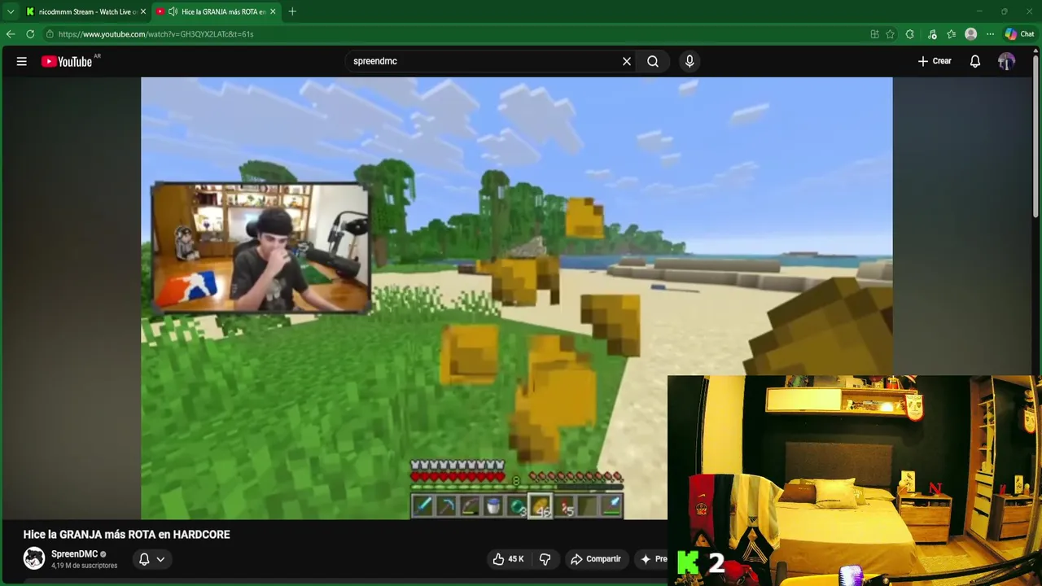Open Copilot Chat in the toolbar
This screenshot has height=586, width=1042.
point(1019,34)
